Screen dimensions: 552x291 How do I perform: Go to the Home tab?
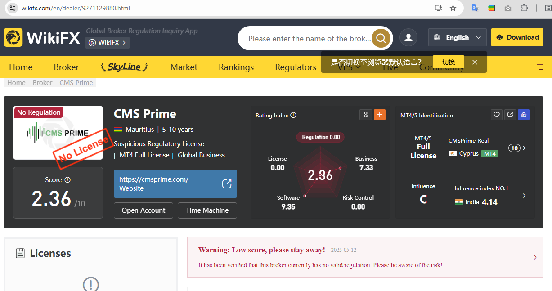[21, 67]
